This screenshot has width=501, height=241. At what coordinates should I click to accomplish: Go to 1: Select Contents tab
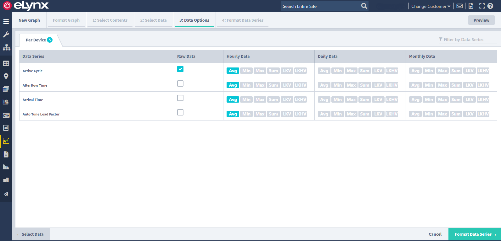tap(110, 20)
